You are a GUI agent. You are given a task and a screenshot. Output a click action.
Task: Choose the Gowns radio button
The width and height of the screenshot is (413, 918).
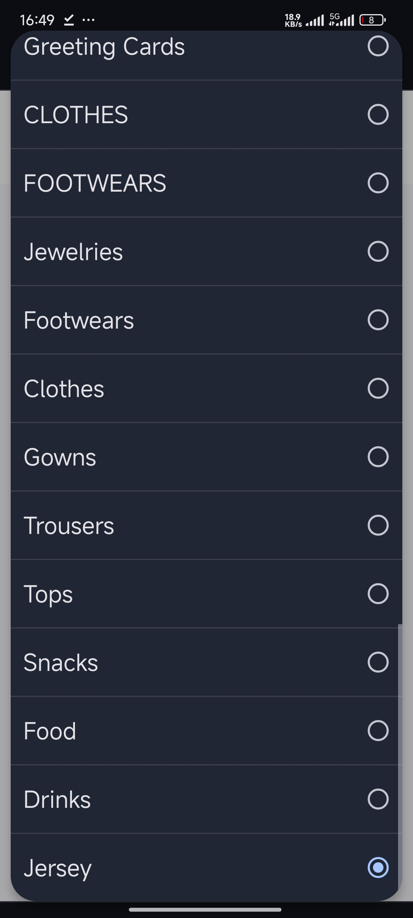point(378,457)
